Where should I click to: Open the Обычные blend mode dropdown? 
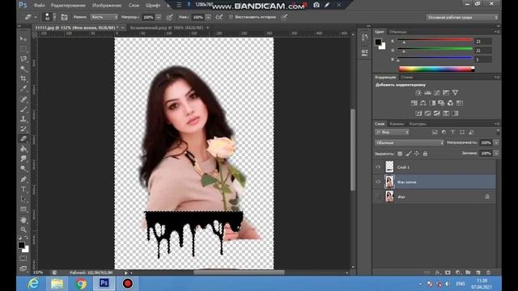point(409,142)
